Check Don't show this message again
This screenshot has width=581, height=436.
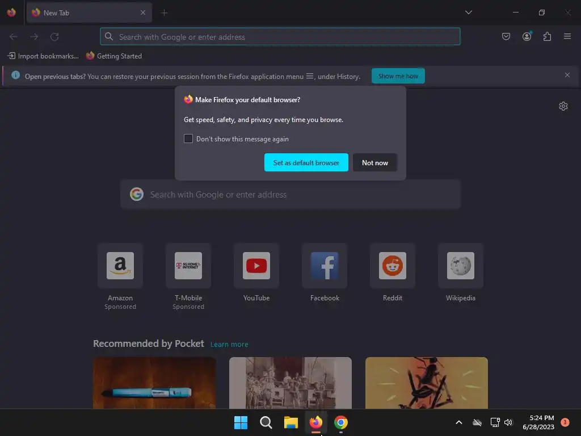[188, 139]
